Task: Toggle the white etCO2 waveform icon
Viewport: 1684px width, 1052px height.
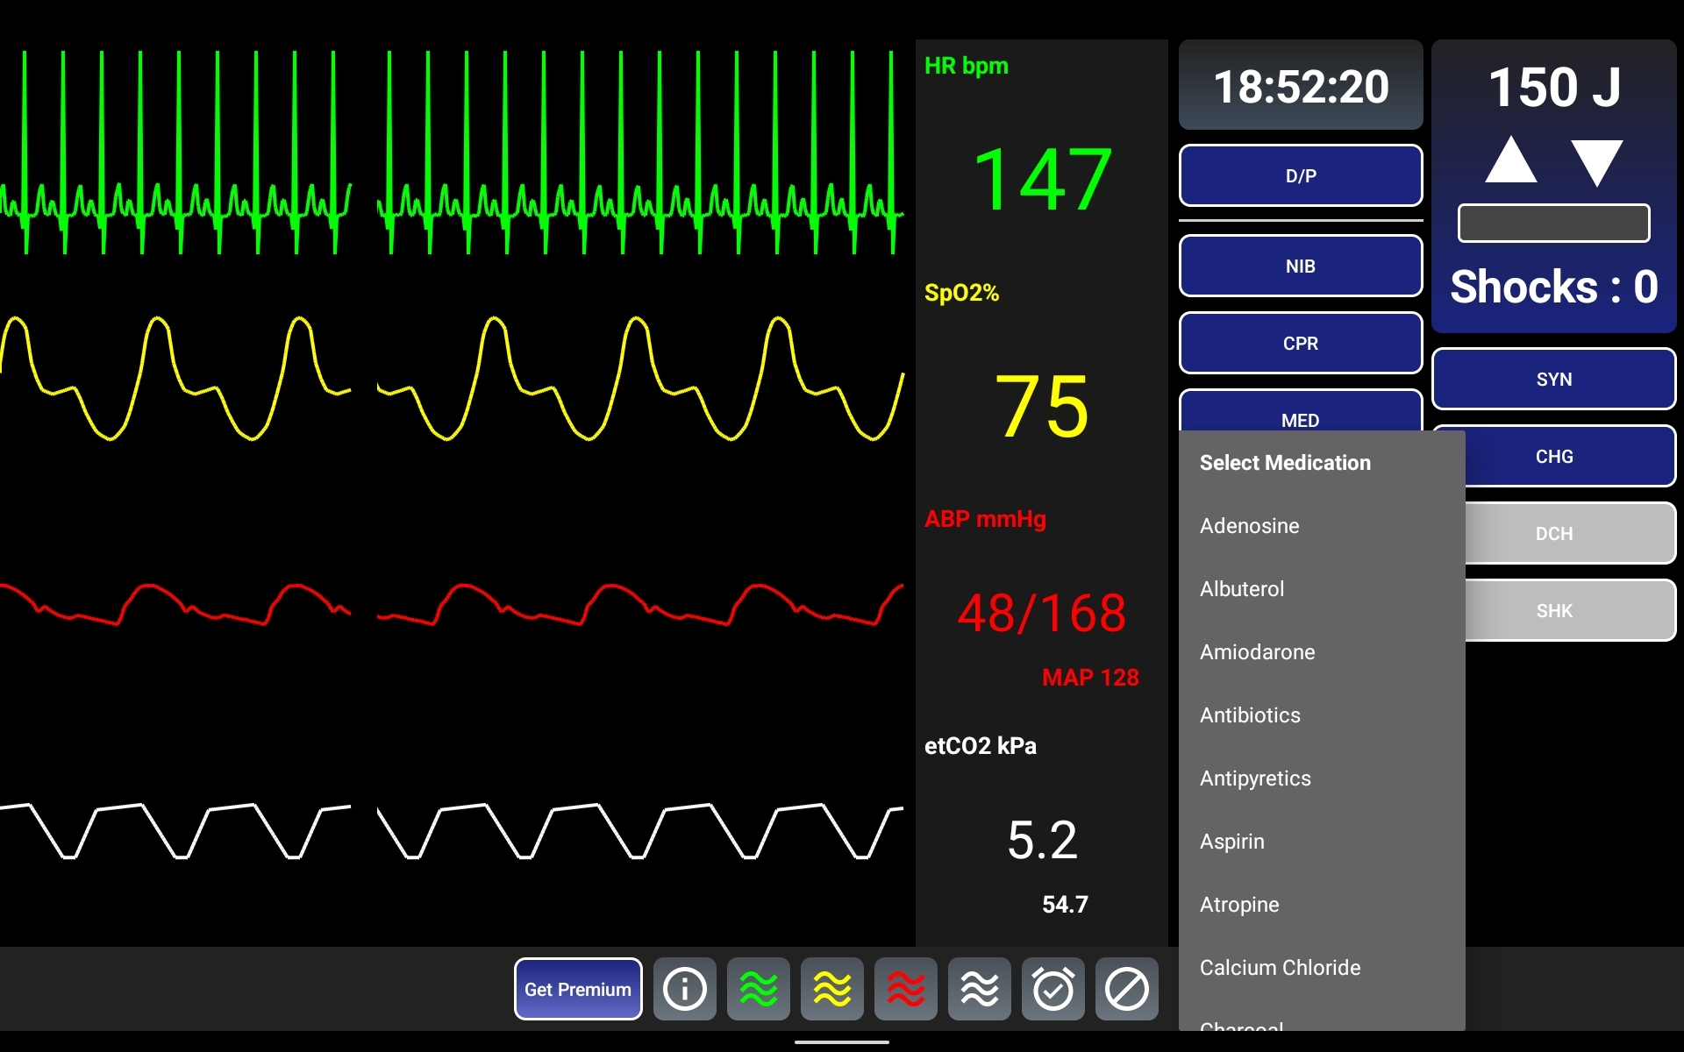Action: [x=979, y=989]
